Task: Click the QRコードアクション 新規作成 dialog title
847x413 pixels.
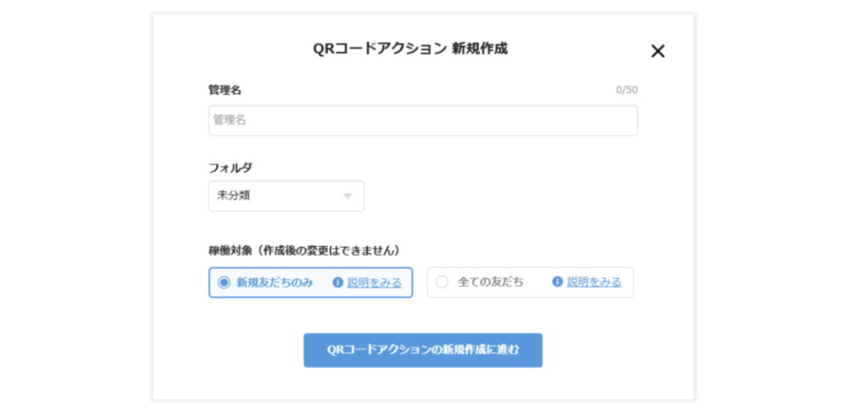Action: (410, 49)
